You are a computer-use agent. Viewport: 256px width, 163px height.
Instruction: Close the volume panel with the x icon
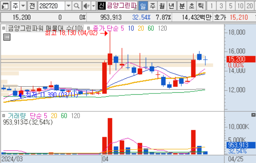(x=253, y=115)
